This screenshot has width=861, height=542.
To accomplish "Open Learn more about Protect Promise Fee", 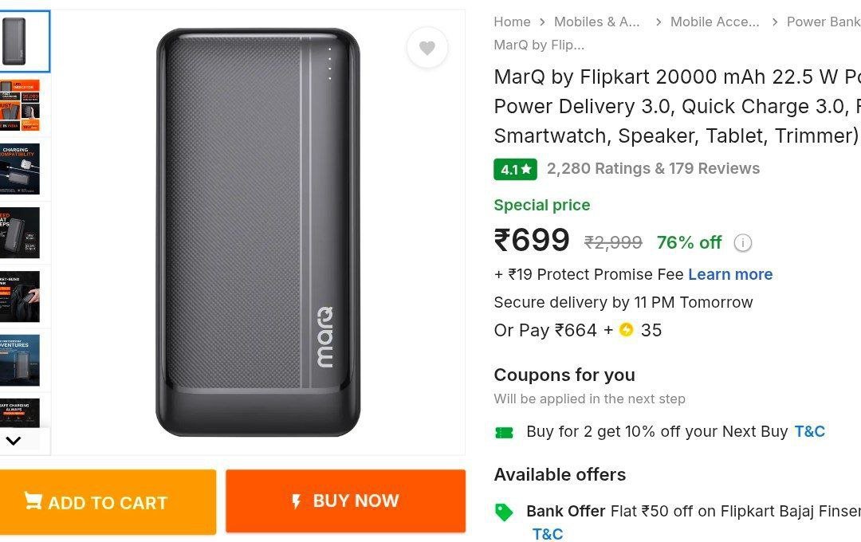I will point(730,274).
